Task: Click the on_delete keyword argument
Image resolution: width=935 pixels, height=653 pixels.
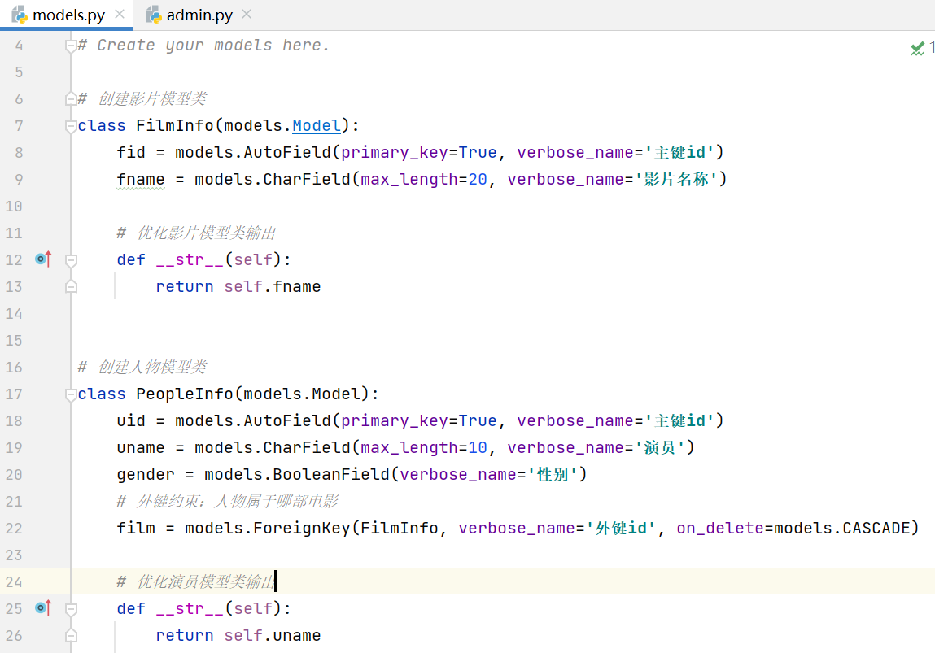Action: click(719, 528)
